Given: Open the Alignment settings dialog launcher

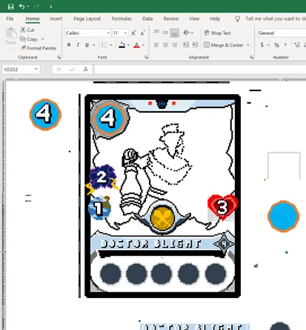Looking at the screenshot, I should tap(251, 57).
